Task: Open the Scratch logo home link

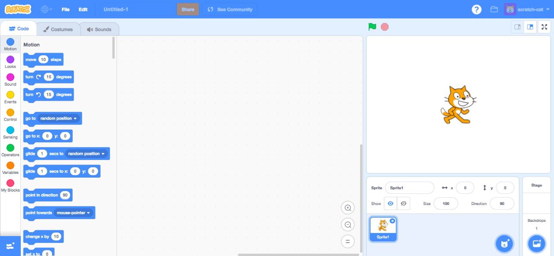Action: [x=18, y=9]
